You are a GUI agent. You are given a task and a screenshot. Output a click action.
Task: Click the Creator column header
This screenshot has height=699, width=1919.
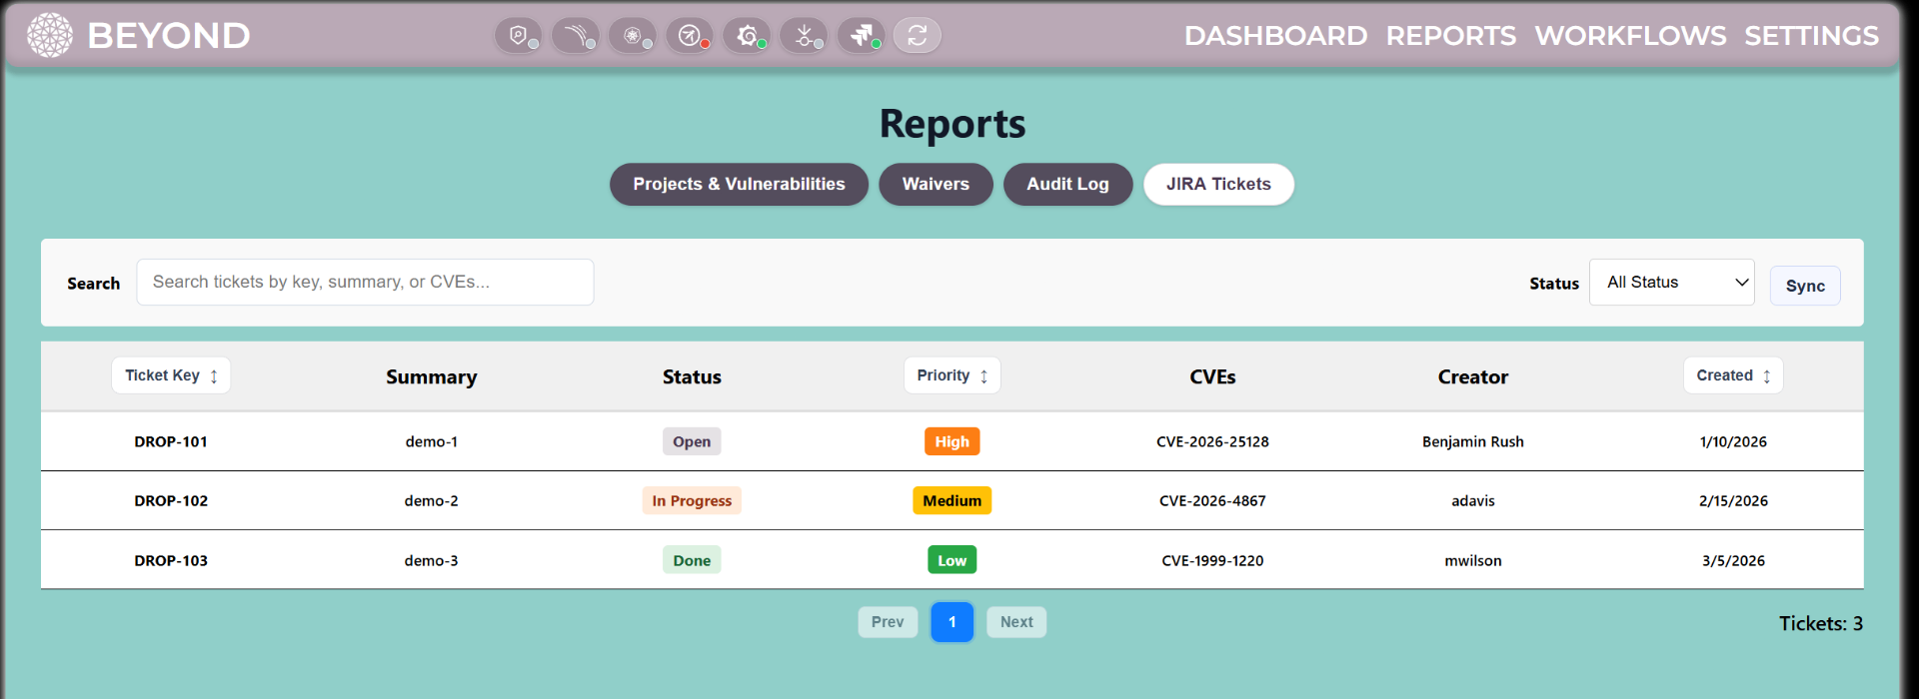tap(1473, 377)
